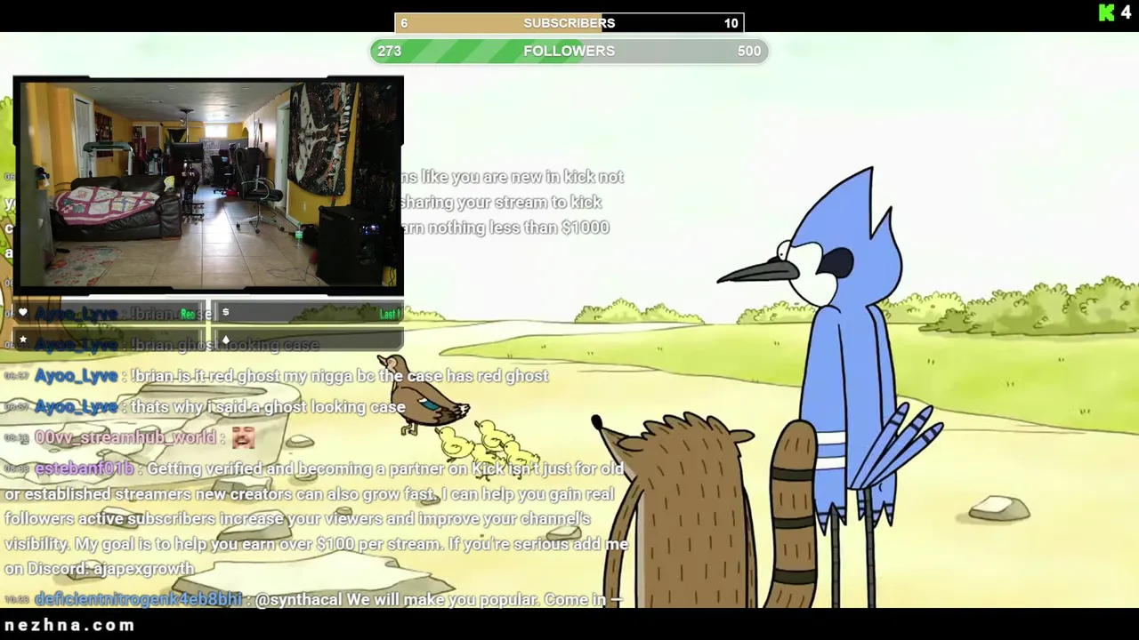Click the subscriber goal value 10

click(731, 23)
